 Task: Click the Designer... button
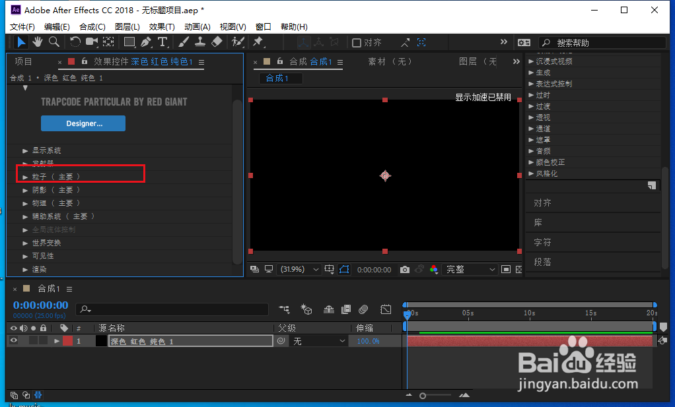(83, 123)
